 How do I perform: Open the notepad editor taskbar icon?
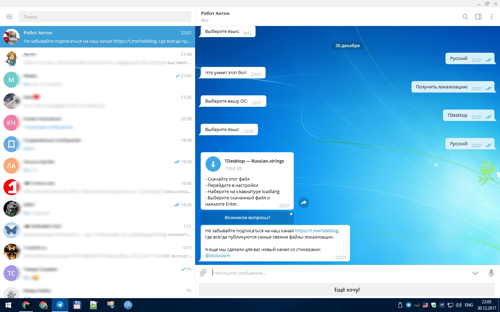pyautogui.click(x=94, y=305)
